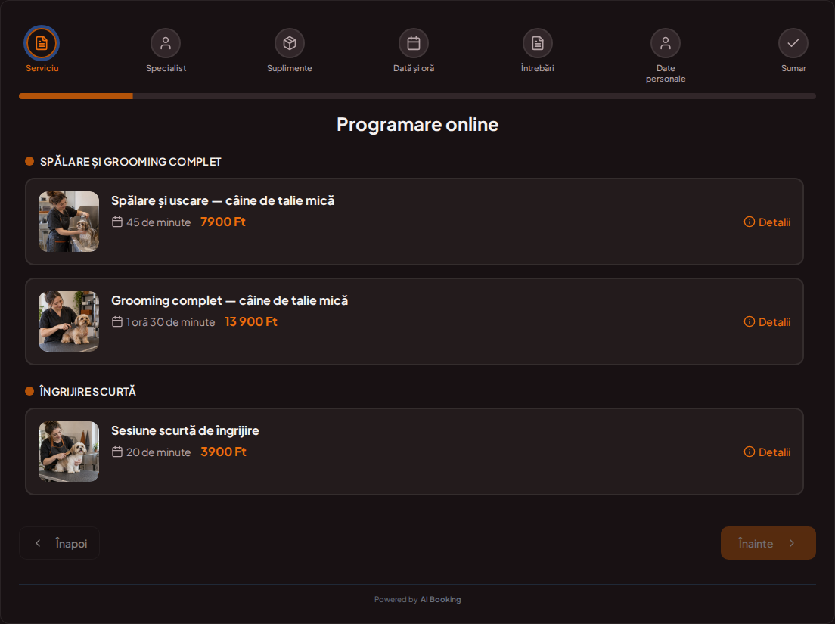
Task: Select the Serviciu step icon
Action: (x=42, y=43)
